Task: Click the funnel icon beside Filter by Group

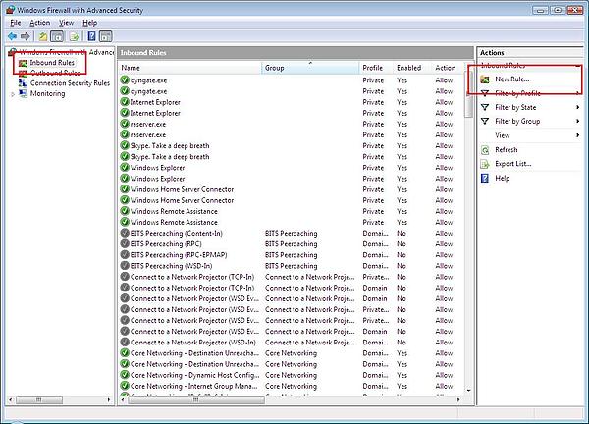Action: (x=485, y=122)
